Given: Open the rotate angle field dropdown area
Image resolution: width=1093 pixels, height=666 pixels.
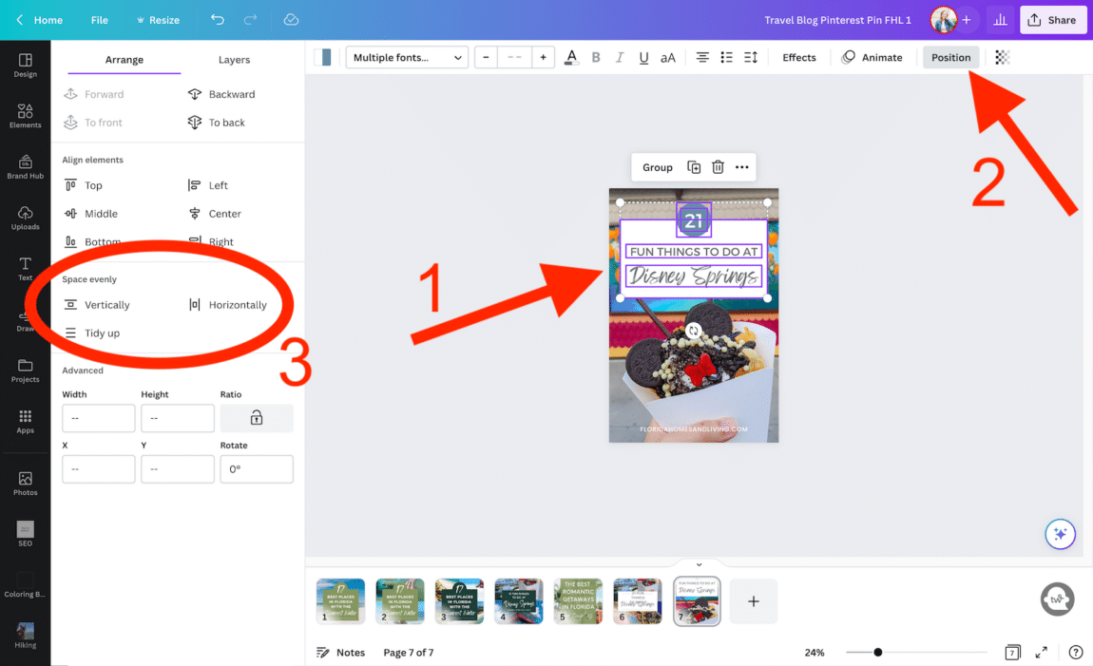Looking at the screenshot, I should [x=256, y=468].
